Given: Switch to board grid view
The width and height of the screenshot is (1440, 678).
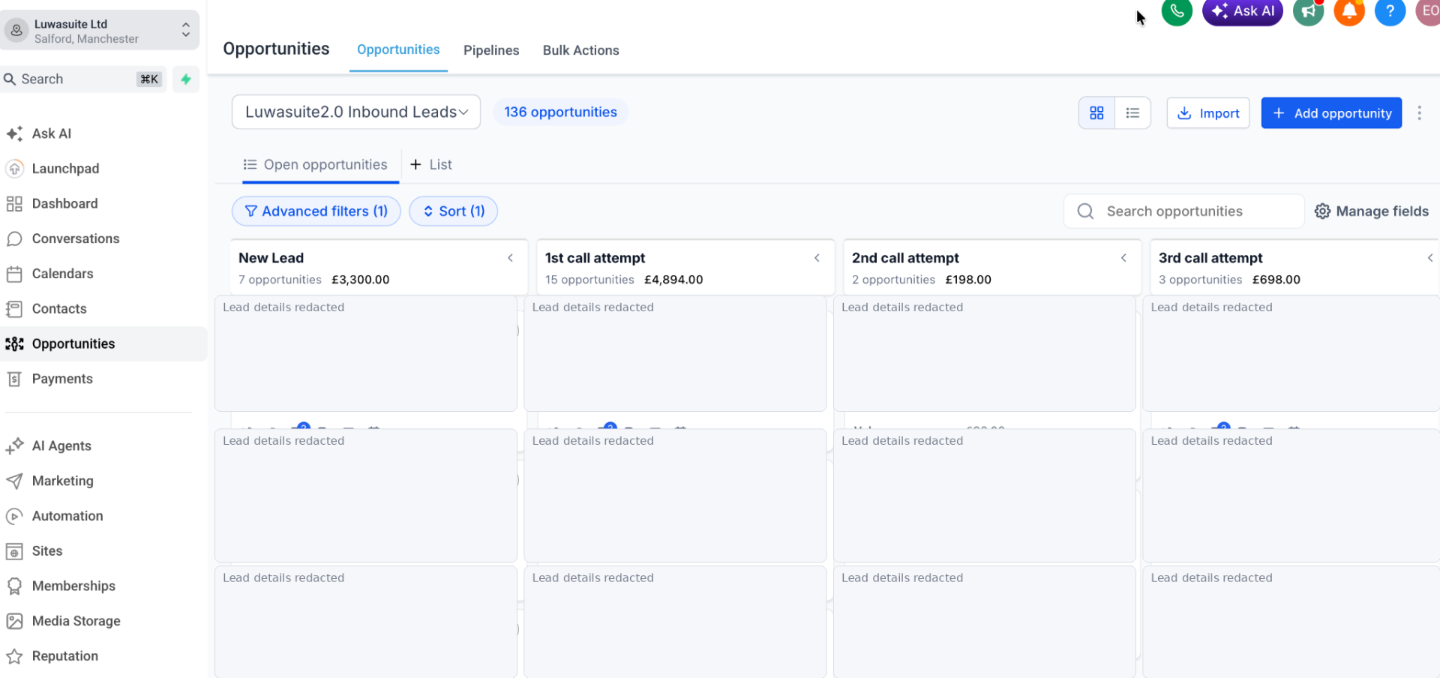Looking at the screenshot, I should coord(1096,112).
